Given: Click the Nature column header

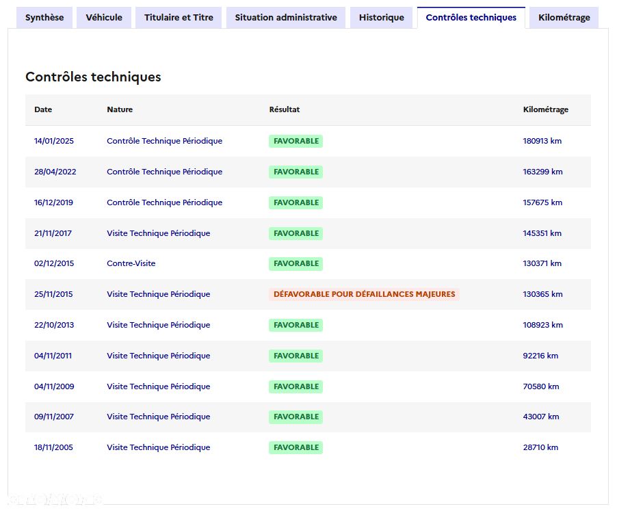Looking at the screenshot, I should (120, 109).
